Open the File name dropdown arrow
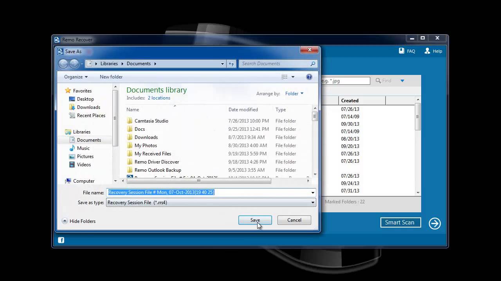The width and height of the screenshot is (501, 281). 313,192
